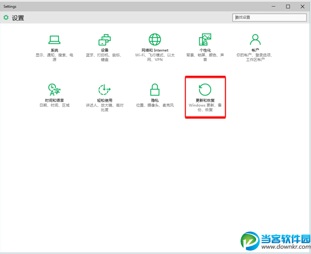Viewport: 311px width, 254px height.
Task: Click the 系统 label text
Action: 54,50
